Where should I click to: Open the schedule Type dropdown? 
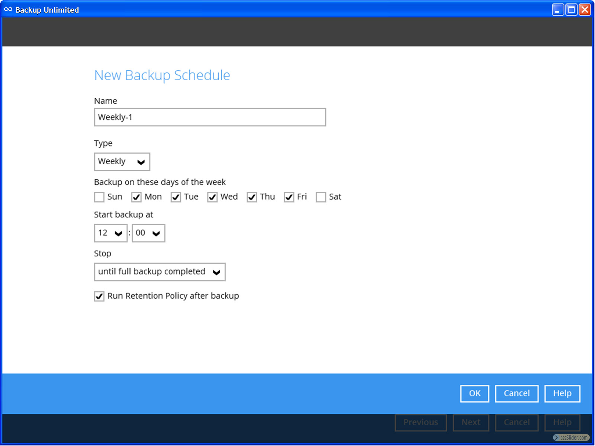[122, 162]
